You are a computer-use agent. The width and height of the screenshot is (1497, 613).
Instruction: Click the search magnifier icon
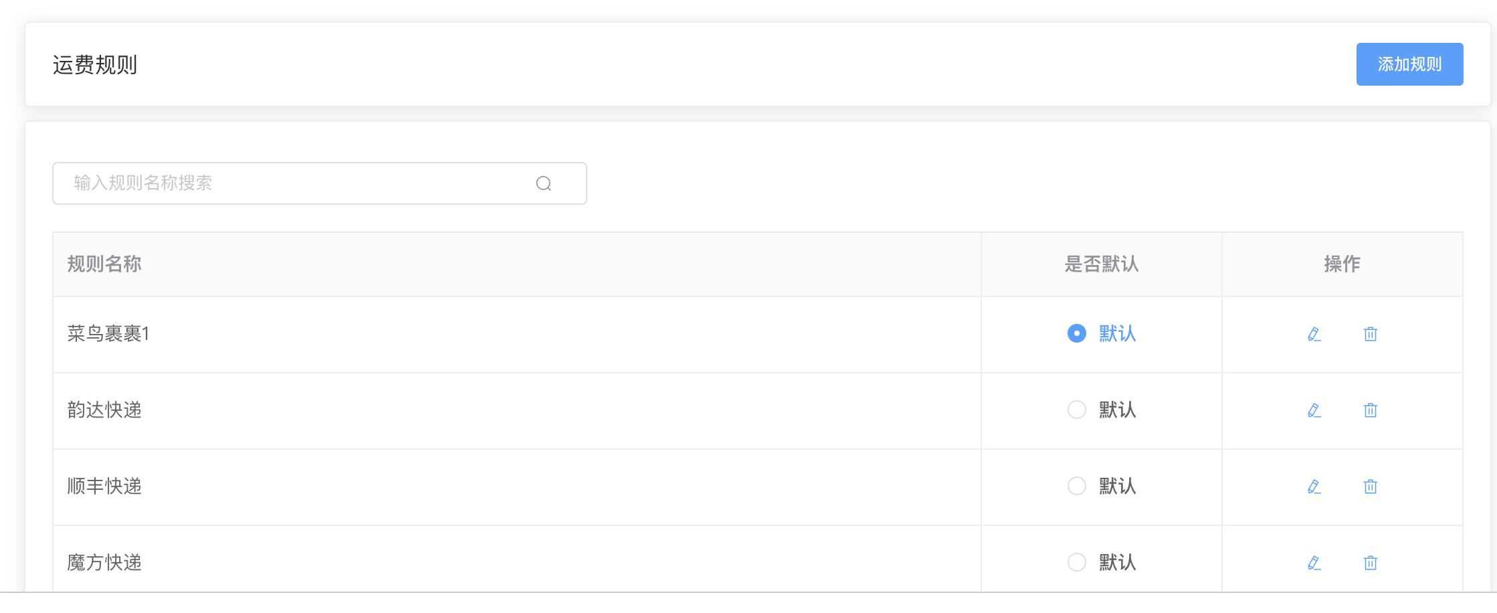543,183
